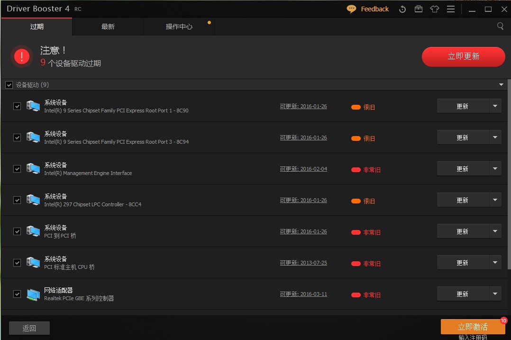The image size is (511, 340).
Task: Click the 输入注册码 link
Action: [x=473, y=338]
